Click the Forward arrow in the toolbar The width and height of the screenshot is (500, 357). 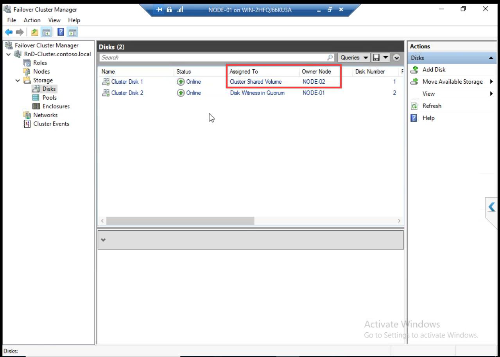coord(20,32)
